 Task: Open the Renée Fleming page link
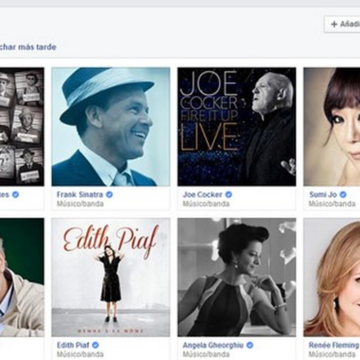pyautogui.click(x=334, y=345)
